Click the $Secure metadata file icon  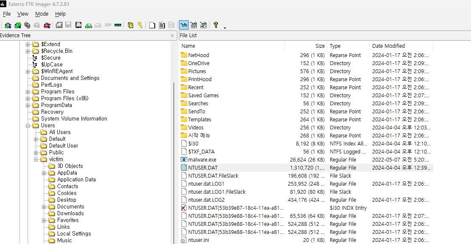pyautogui.click(x=35, y=58)
